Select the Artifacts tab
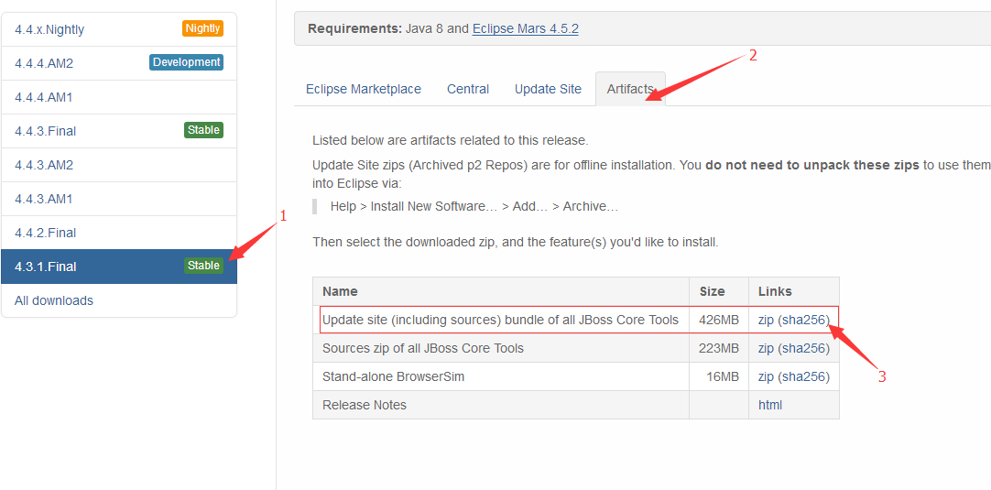Viewport: 991px width, 490px height. pyautogui.click(x=630, y=89)
